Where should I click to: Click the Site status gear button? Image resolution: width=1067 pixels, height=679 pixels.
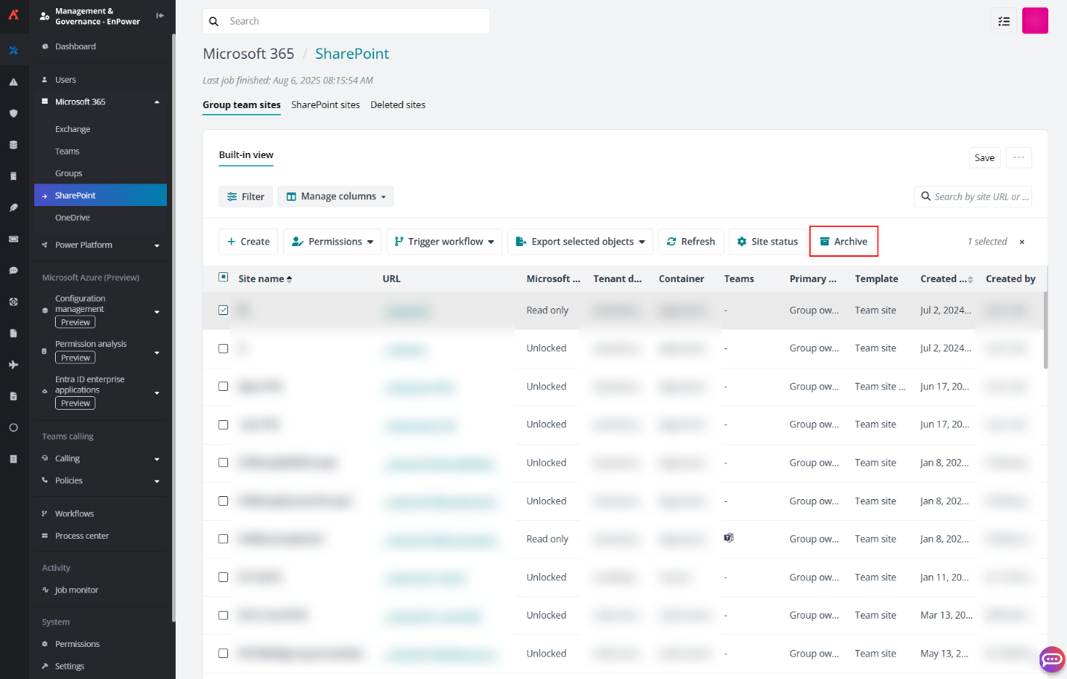(x=767, y=242)
